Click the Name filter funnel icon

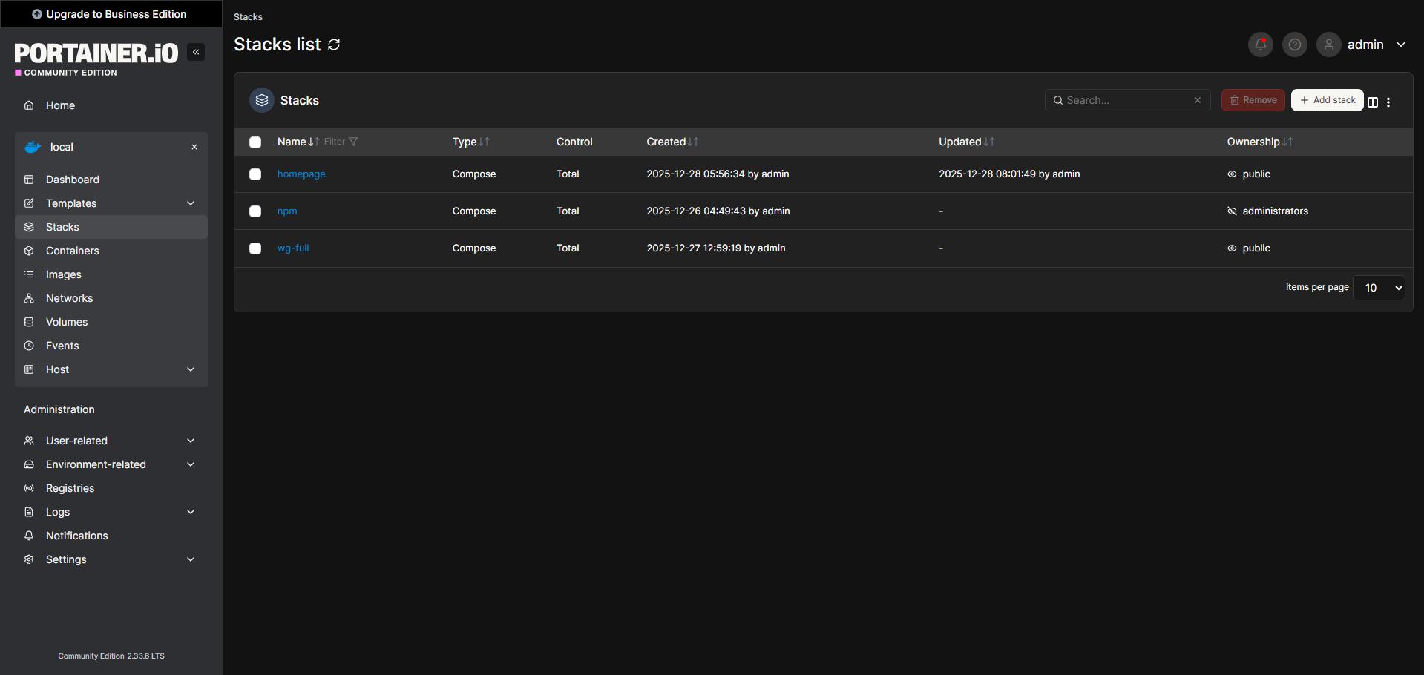tap(353, 142)
